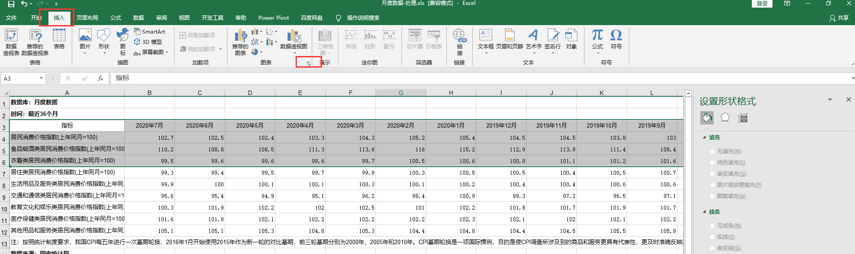Switch to Review (审阅) tab
This screenshot has width=855, height=254.
tap(161, 18)
